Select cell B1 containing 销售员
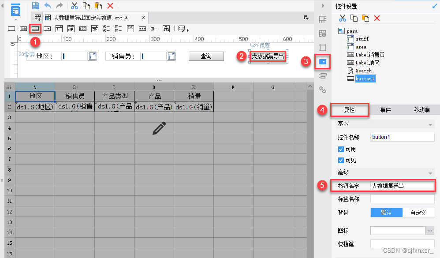The width and height of the screenshot is (440, 258). 75,96
